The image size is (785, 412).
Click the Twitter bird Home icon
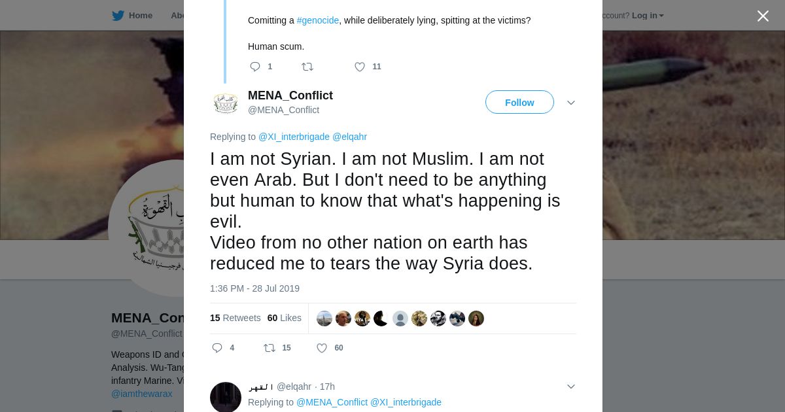click(x=118, y=16)
